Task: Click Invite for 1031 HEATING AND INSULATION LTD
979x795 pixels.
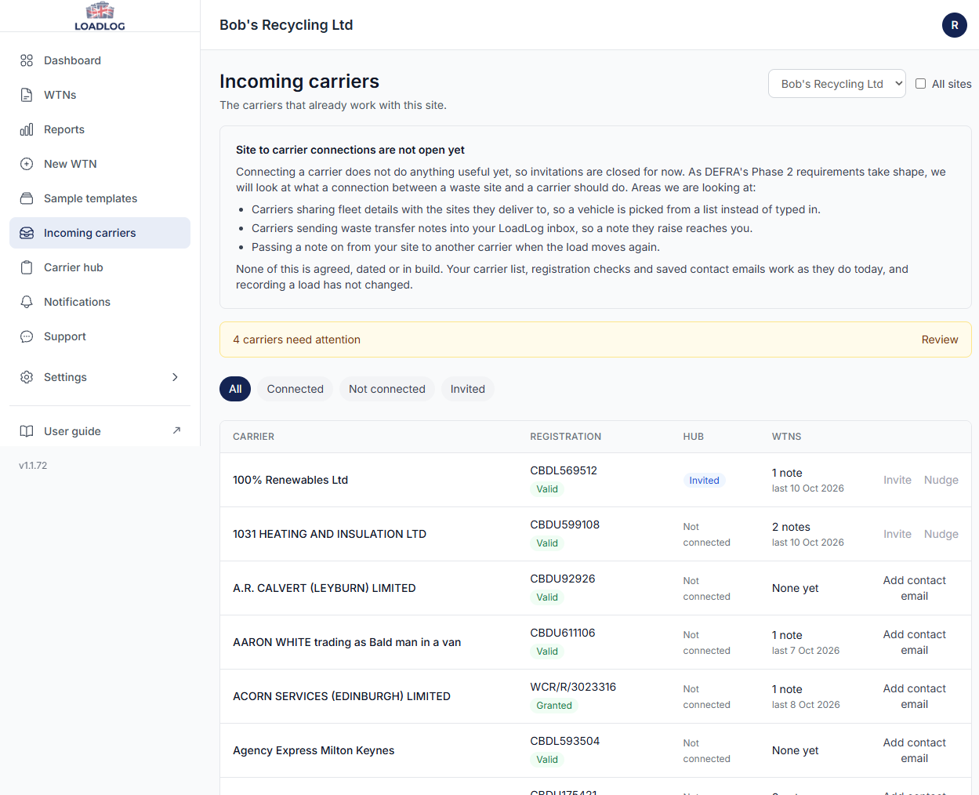Action: tap(897, 534)
